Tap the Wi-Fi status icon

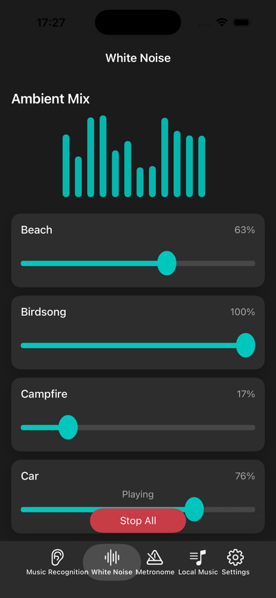222,23
